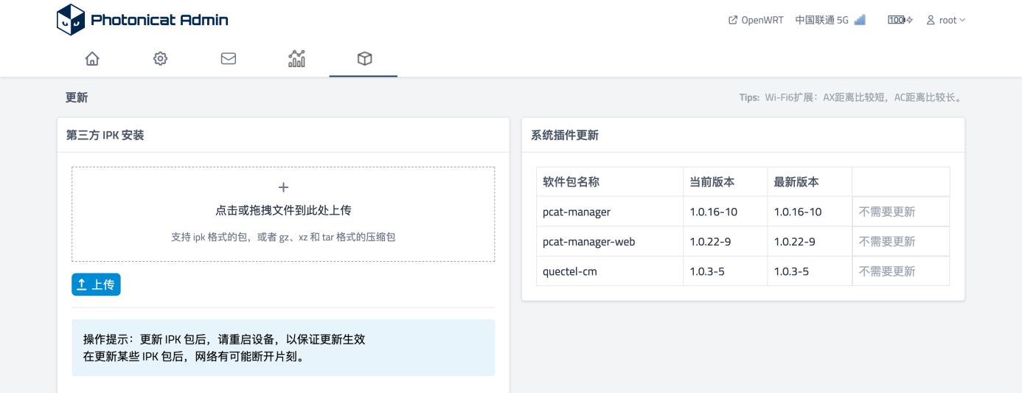Image resolution: width=1022 pixels, height=393 pixels.
Task: Click the pcat-manager package name cell
Action: (610, 212)
